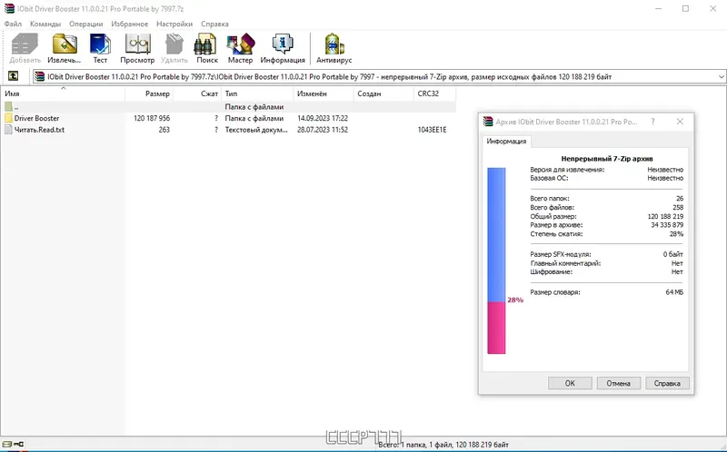Sort by the Размер column header
Image resolution: width=727 pixels, height=452 pixels.
click(x=149, y=93)
